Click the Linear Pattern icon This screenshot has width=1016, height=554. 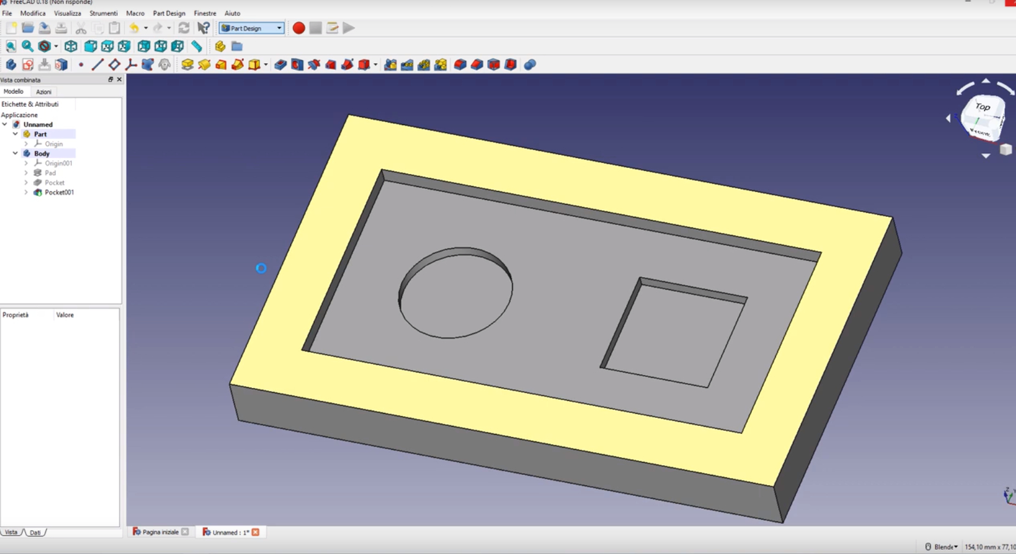click(x=407, y=65)
